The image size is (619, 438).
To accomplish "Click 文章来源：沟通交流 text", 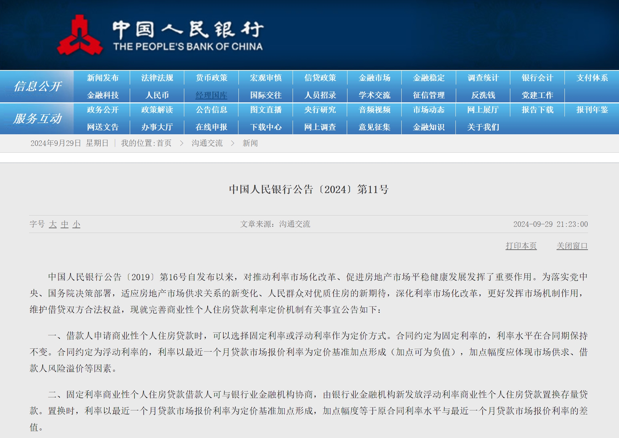I will [x=275, y=224].
